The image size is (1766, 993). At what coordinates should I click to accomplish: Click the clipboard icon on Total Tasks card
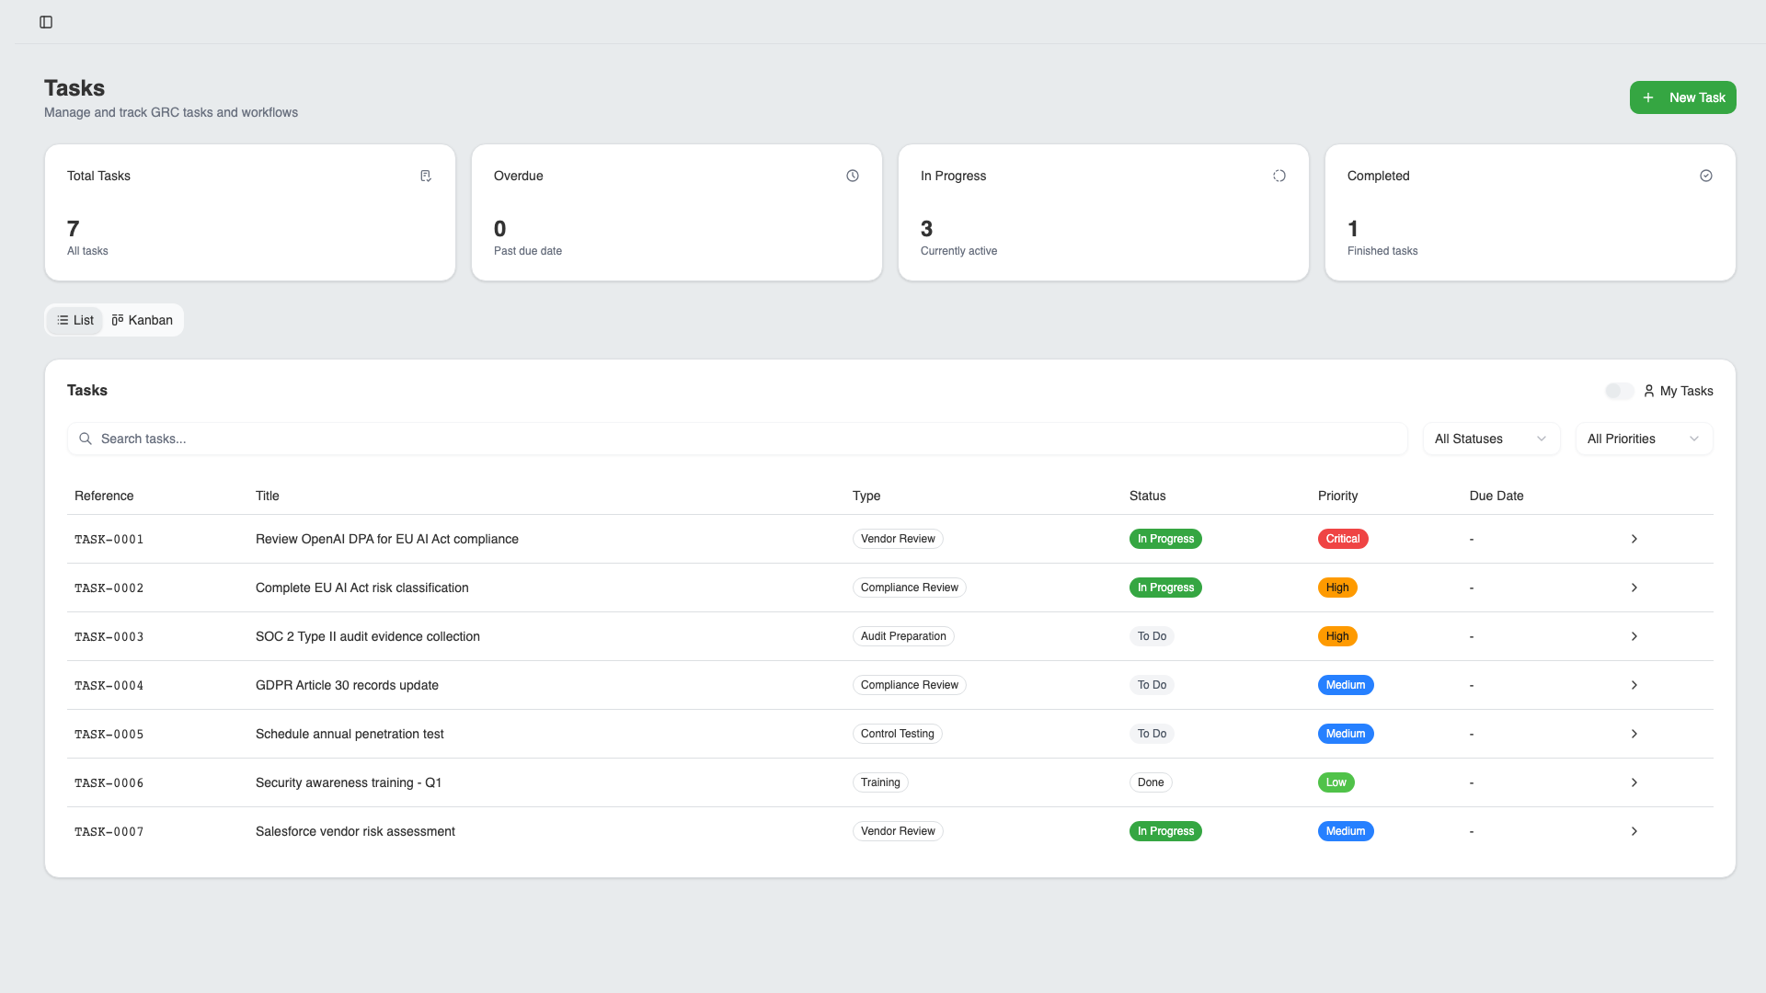coord(426,175)
